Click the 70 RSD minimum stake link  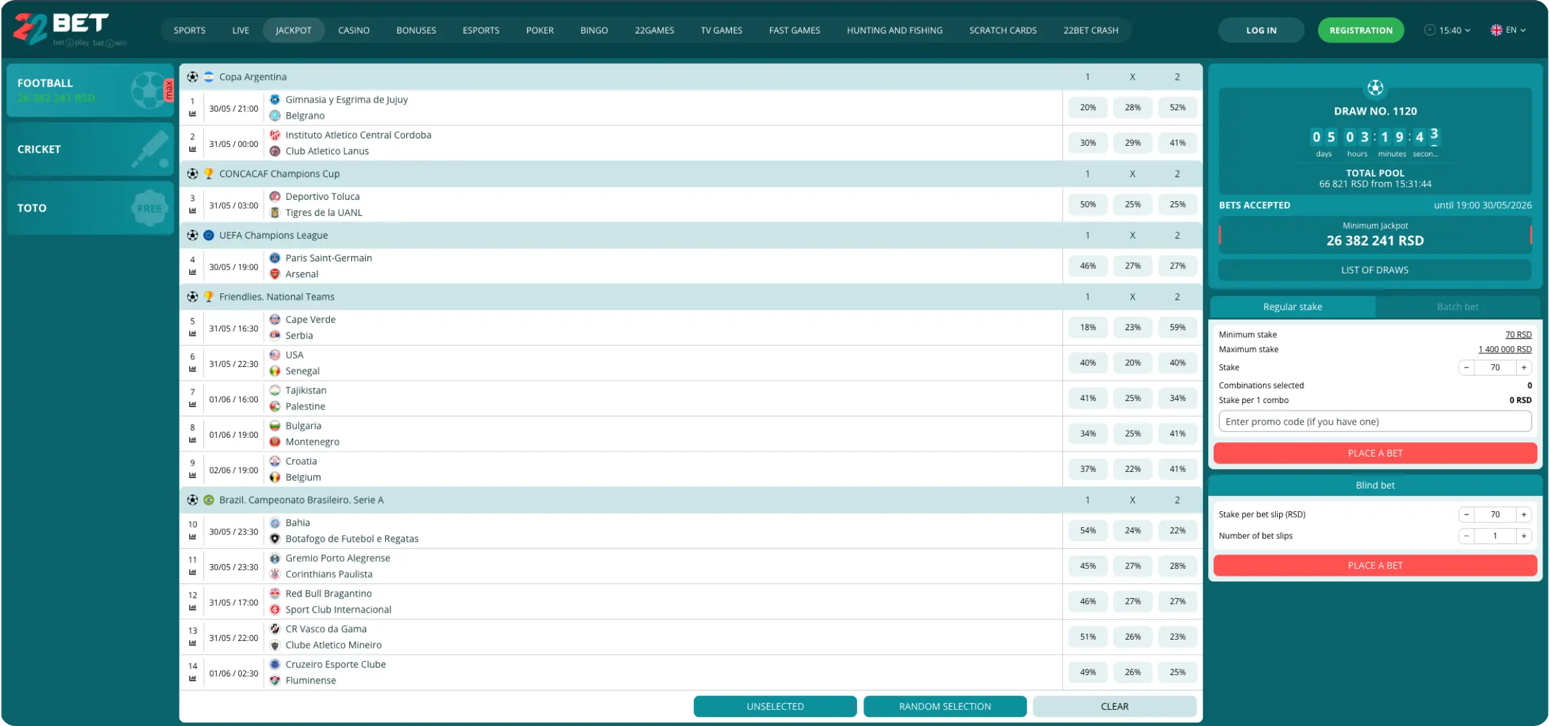(x=1518, y=335)
